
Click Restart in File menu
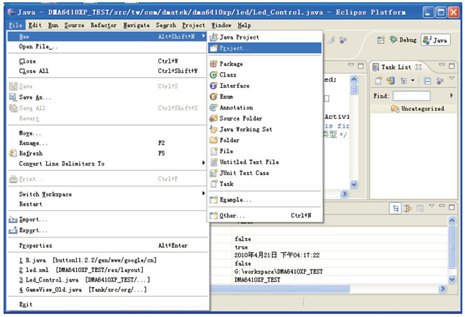(x=107, y=204)
